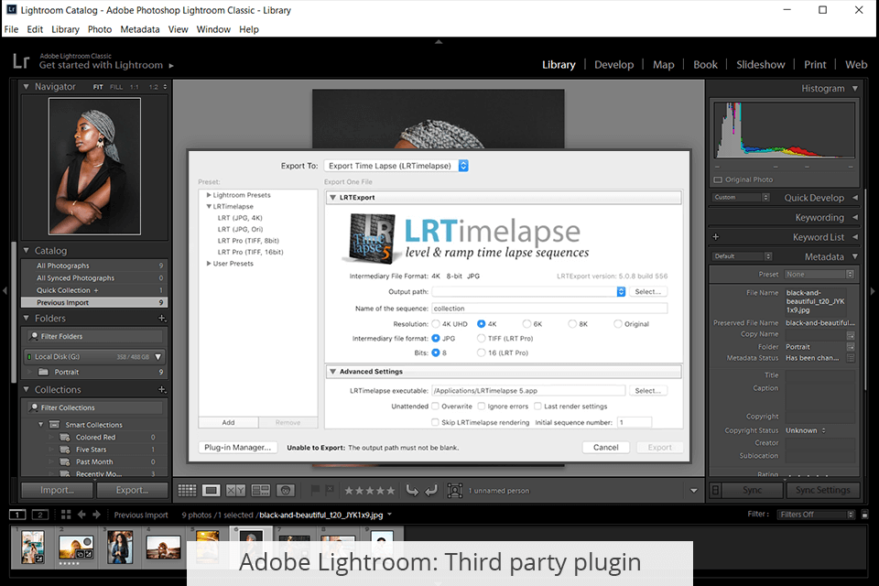Add a new collection with plus icon
This screenshot has width=879, height=586.
(161, 389)
